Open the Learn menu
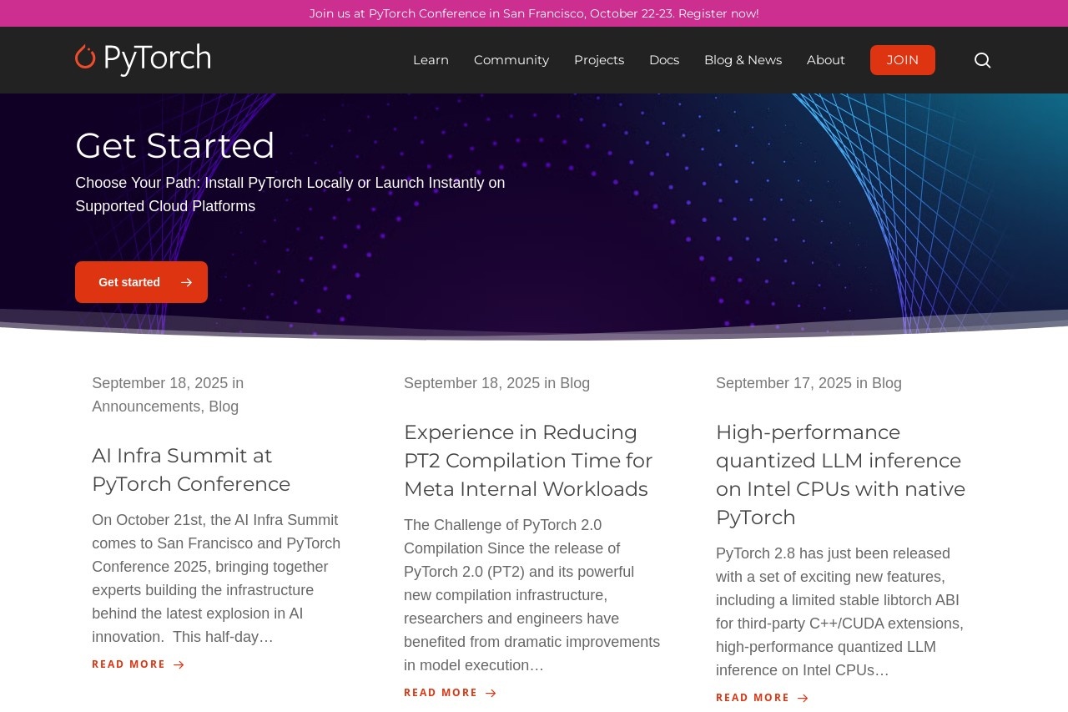This screenshot has height=712, width=1068. [431, 60]
